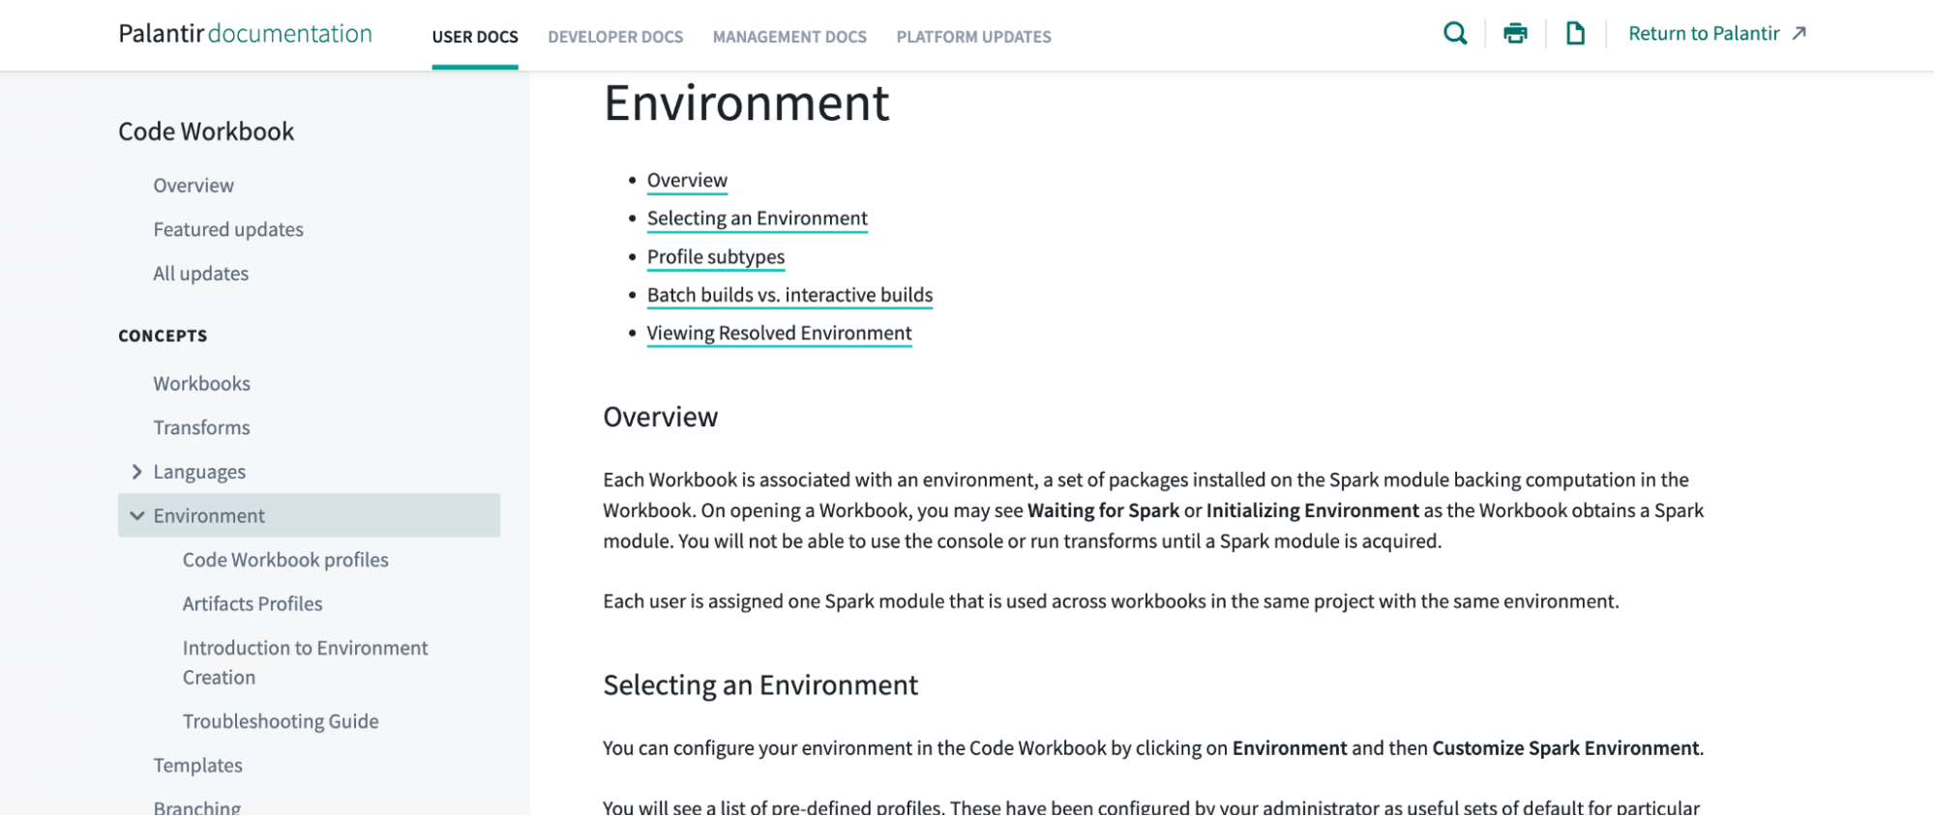The width and height of the screenshot is (1934, 816).
Task: Select the Platform Updates tab
Action: coord(973,37)
